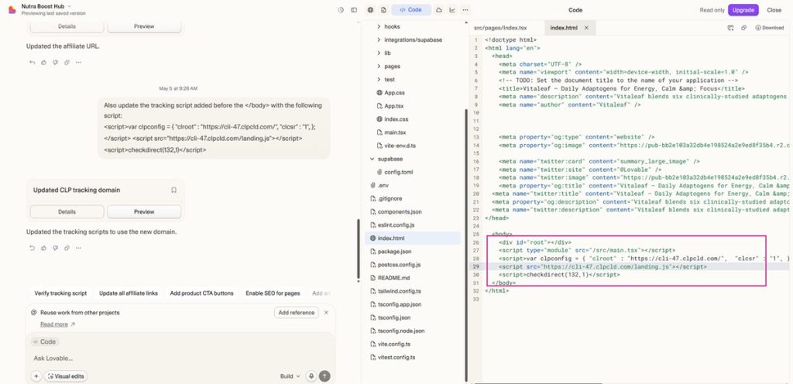This screenshot has height=384, width=793.
Task: Switch to the Code view tab
Action: 411,10
